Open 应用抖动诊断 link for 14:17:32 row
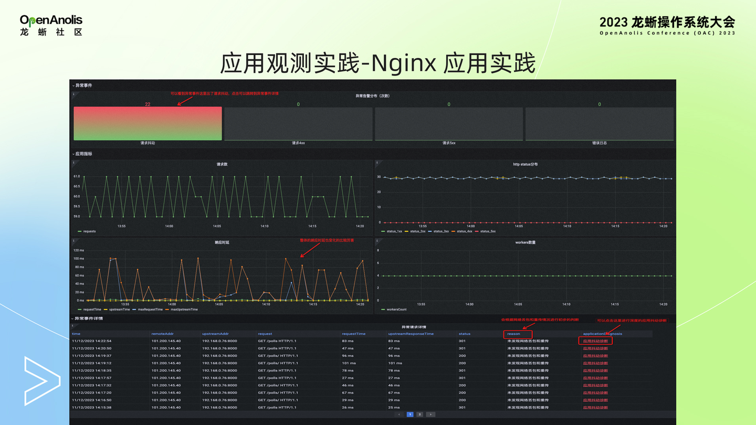756x425 pixels. [595, 385]
